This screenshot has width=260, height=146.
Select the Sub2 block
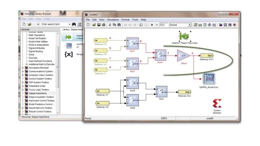(x=132, y=83)
